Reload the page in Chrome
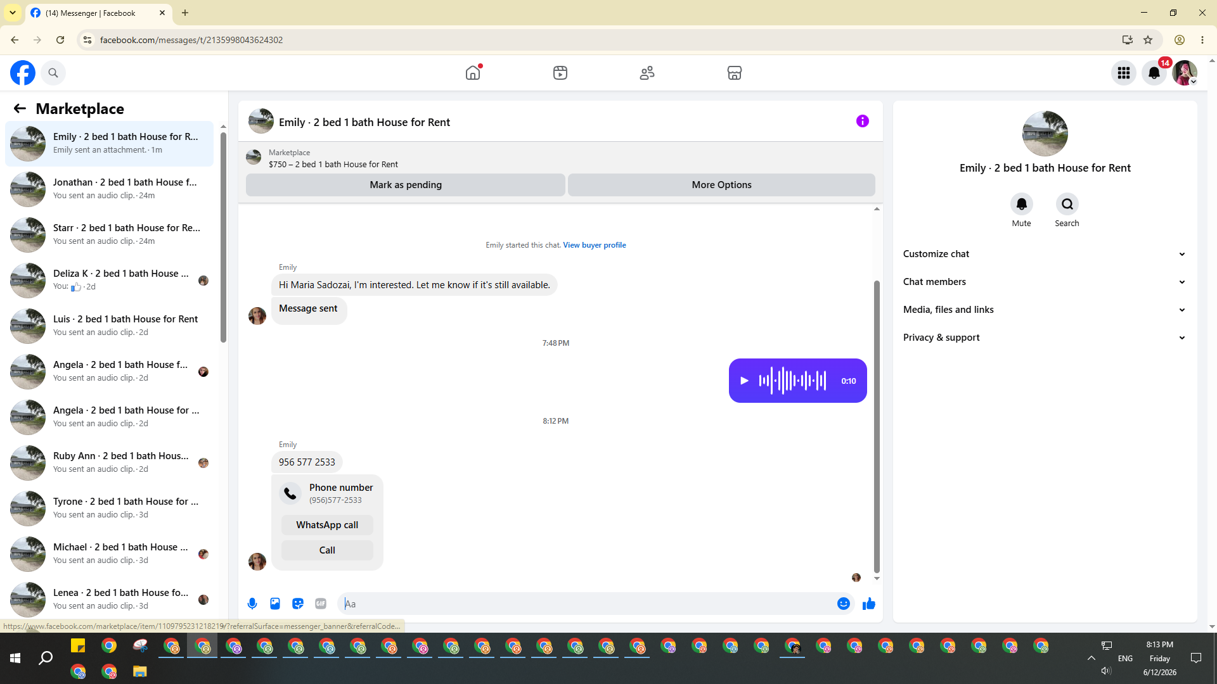Screen dimensions: 1217x684 [60, 40]
